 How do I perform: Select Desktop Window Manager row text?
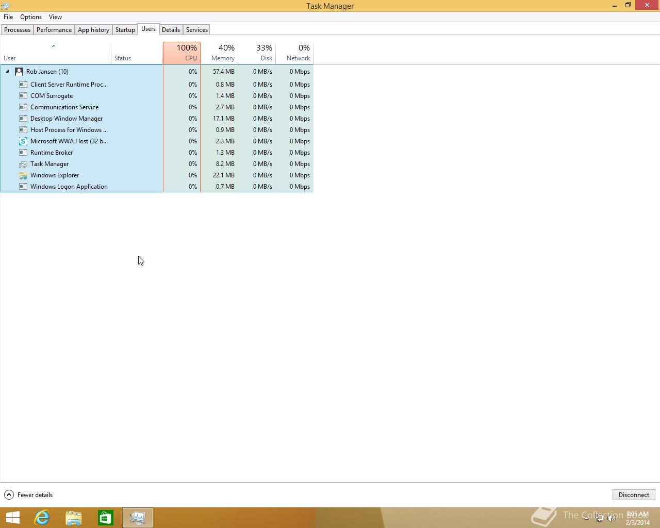coord(67,119)
